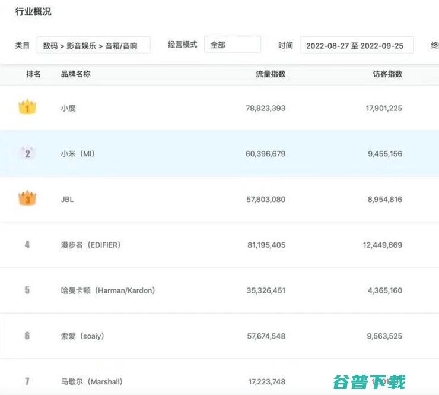This screenshot has width=439, height=395.
Task: Click the gold crown rank 1 icon
Action: pyautogui.click(x=27, y=107)
